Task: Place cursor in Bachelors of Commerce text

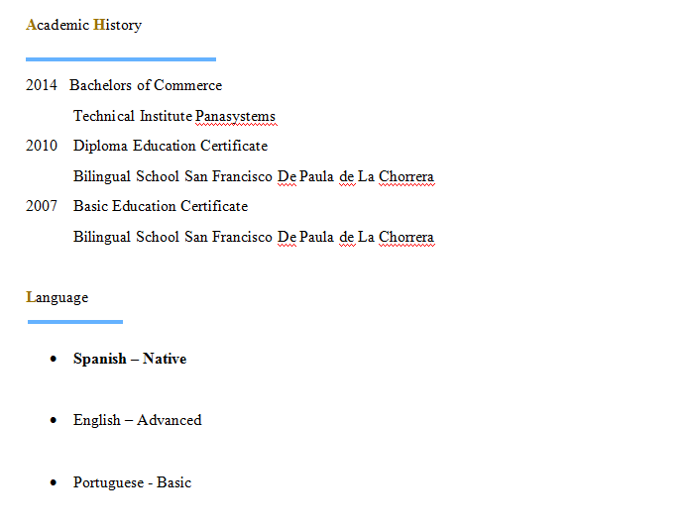Action: pyautogui.click(x=146, y=85)
